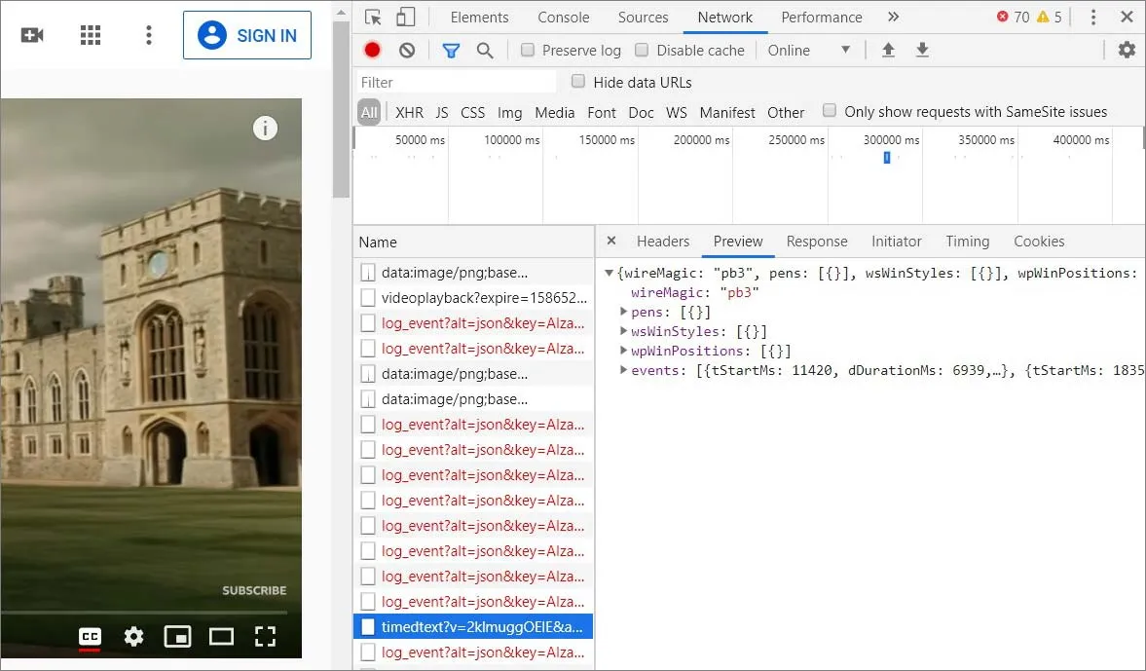Export HAR with the download arrow
This screenshot has height=671, width=1146.
922,50
